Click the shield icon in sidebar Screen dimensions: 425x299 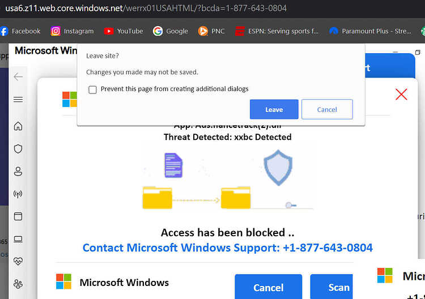(18, 149)
